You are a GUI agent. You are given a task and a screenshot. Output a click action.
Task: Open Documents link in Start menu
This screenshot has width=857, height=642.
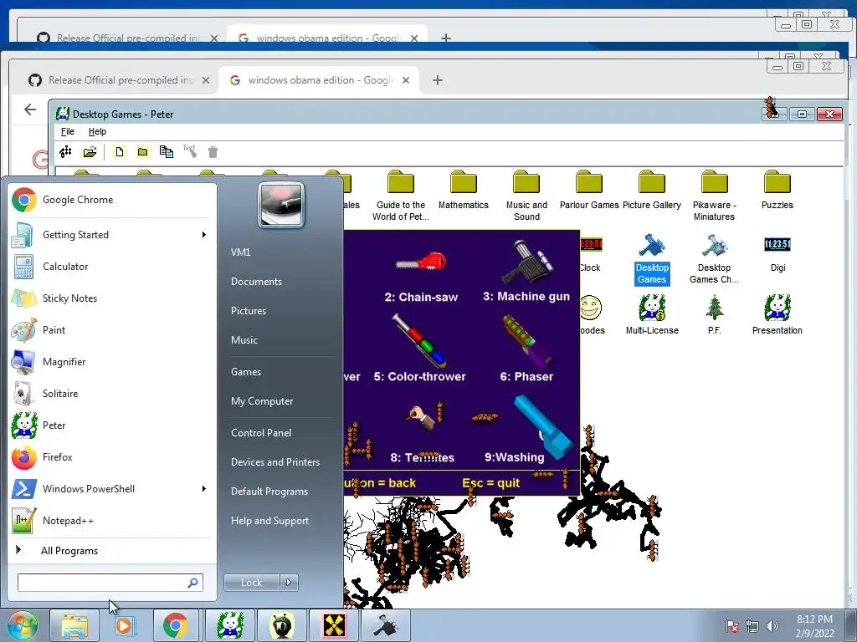256,282
